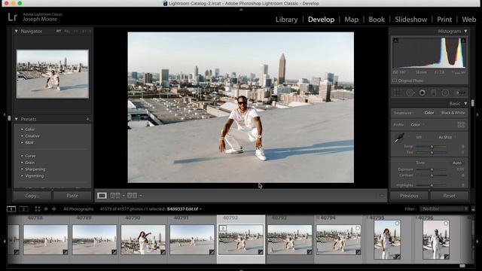Collapse the Basic panel triangle
Screen dimensions: 482x271
(x=465, y=104)
